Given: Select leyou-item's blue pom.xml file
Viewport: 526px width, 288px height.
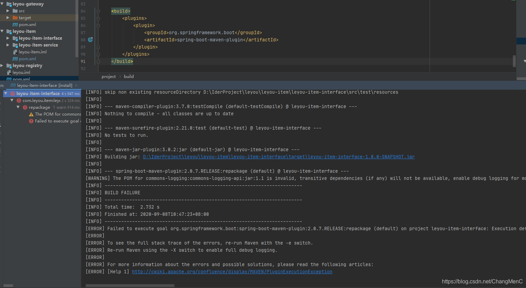Looking at the screenshot, I should [27, 59].
